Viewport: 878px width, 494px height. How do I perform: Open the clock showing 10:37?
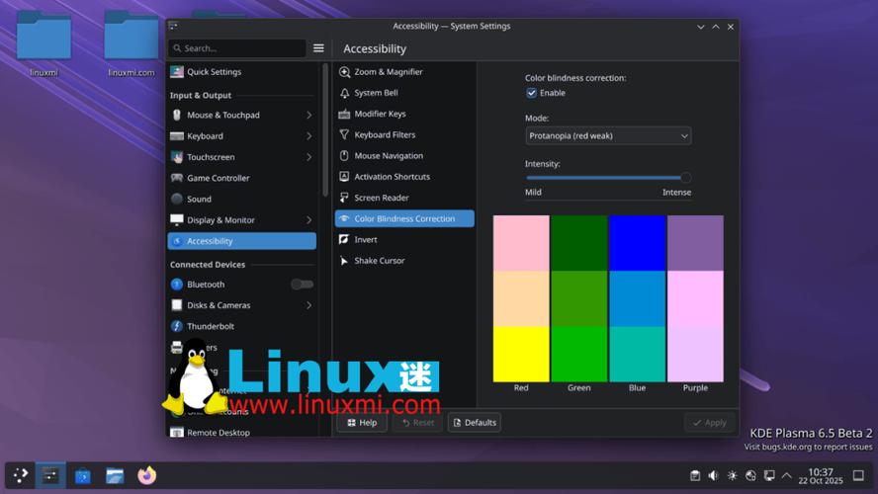pos(821,476)
